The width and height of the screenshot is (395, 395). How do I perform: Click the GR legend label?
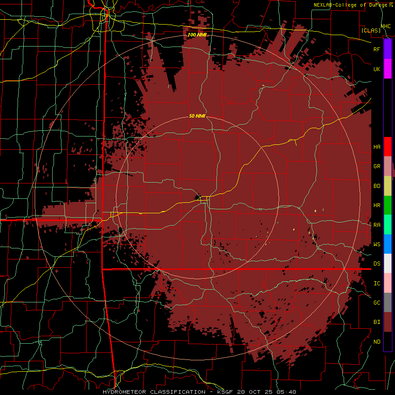[x=377, y=166]
